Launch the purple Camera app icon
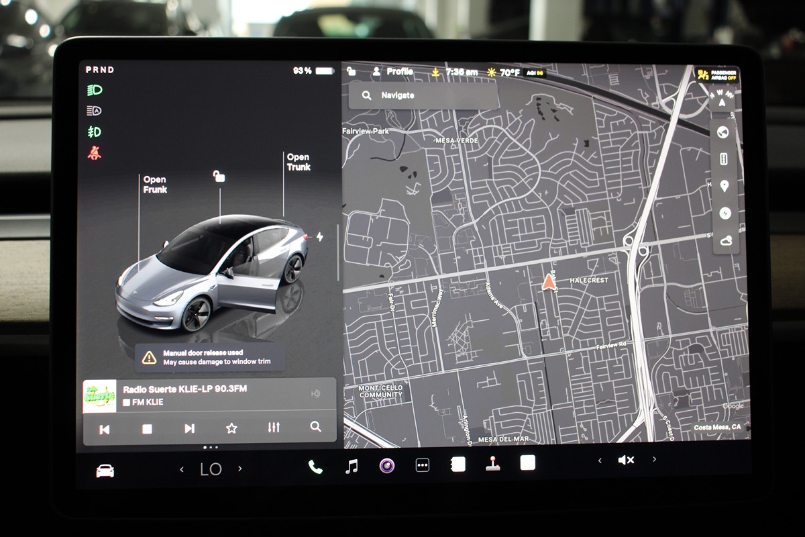The height and width of the screenshot is (537, 805). click(387, 465)
